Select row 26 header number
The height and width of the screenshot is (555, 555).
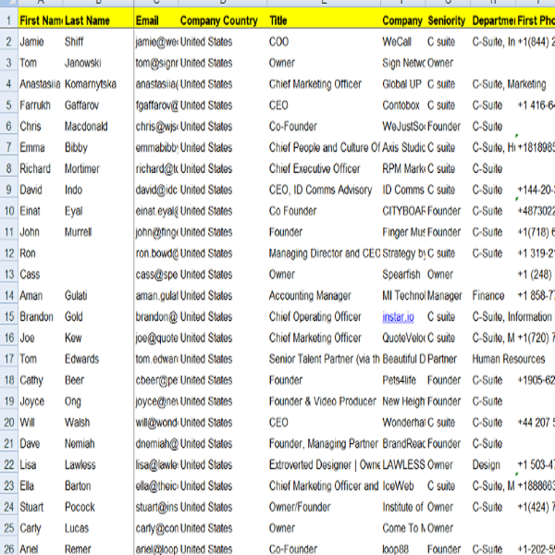click(x=9, y=548)
